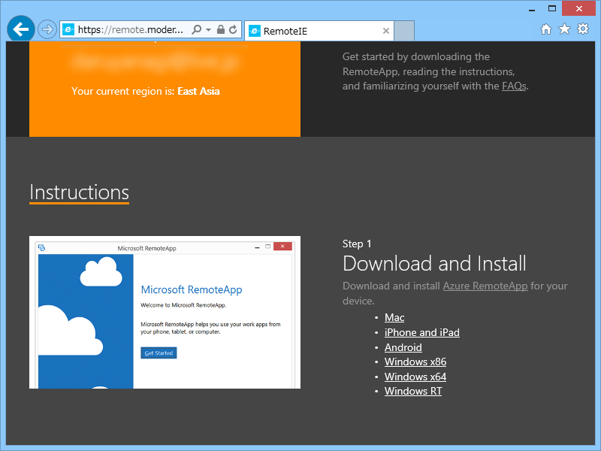Screen dimensions: 601x451
Task: Download the Mac version of RemoteApp
Action: point(394,317)
